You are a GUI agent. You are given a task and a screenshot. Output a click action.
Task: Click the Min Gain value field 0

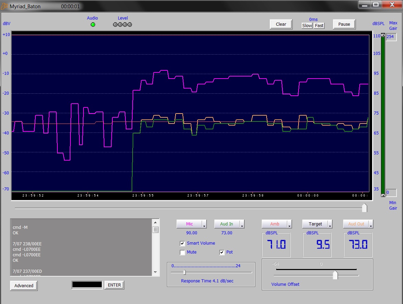(391, 192)
